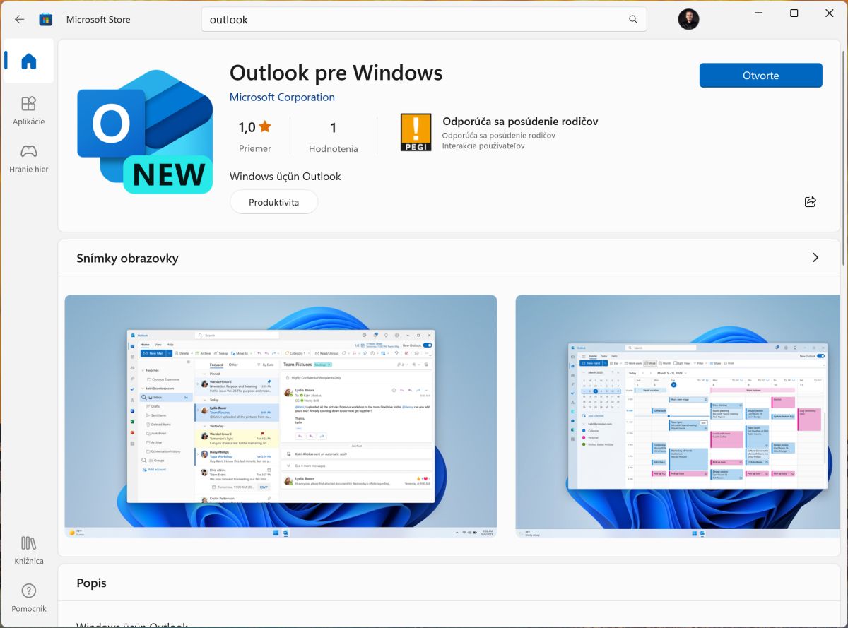Click the search magnifier icon
Viewport: 848px width, 628px height.
point(633,20)
